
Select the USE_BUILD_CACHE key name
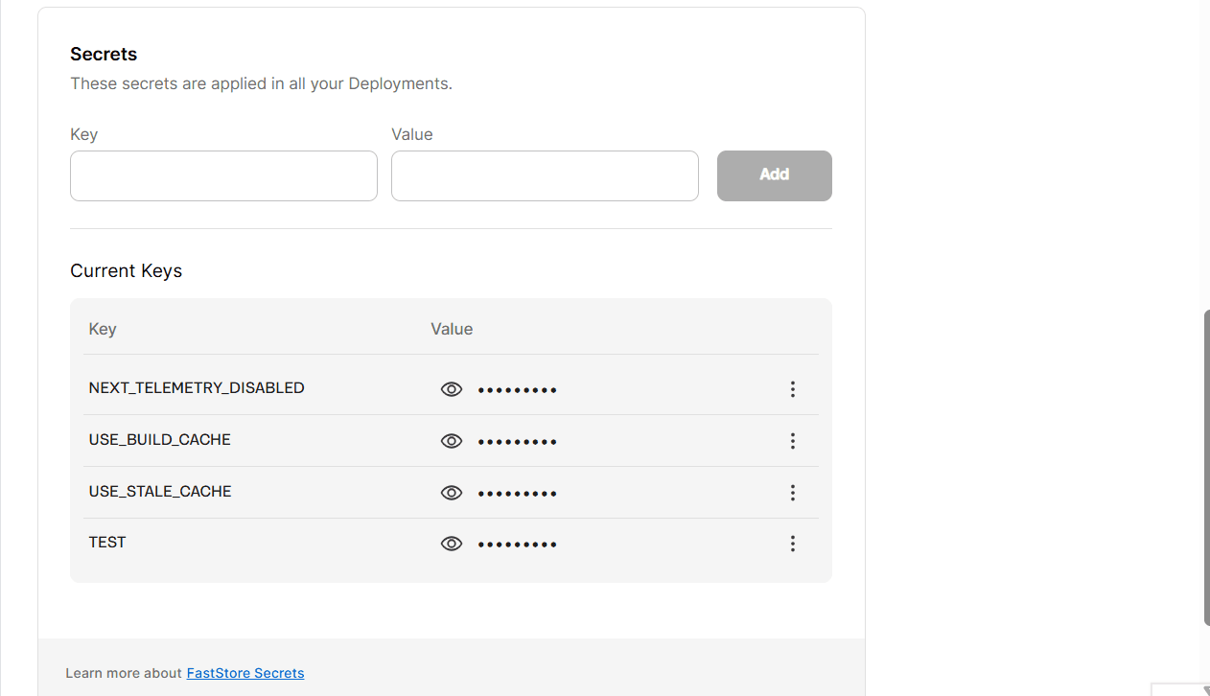(x=159, y=440)
